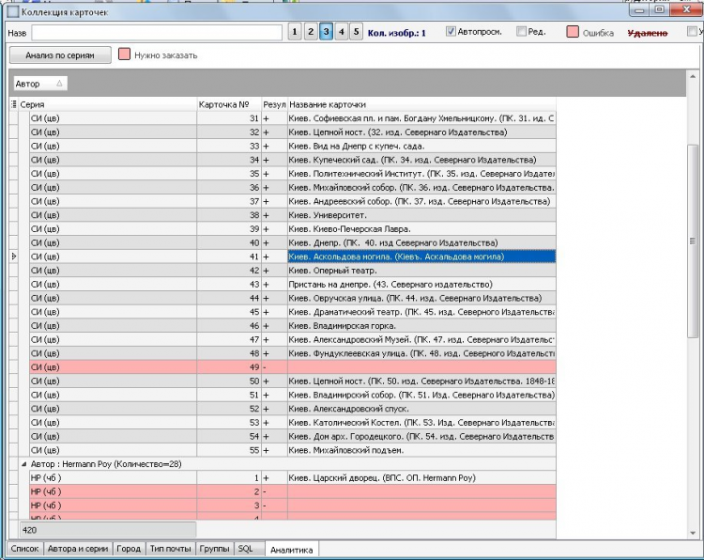
Task: Enable the Ред. checkbox
Action: point(521,31)
